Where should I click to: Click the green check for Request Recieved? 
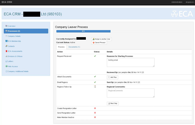point(95,56)
